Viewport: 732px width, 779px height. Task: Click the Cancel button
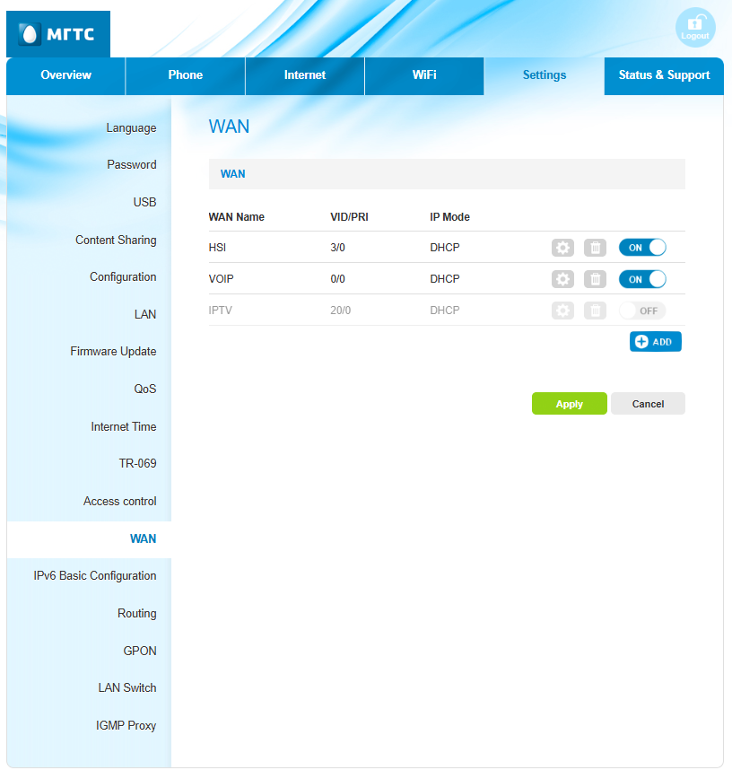point(648,404)
